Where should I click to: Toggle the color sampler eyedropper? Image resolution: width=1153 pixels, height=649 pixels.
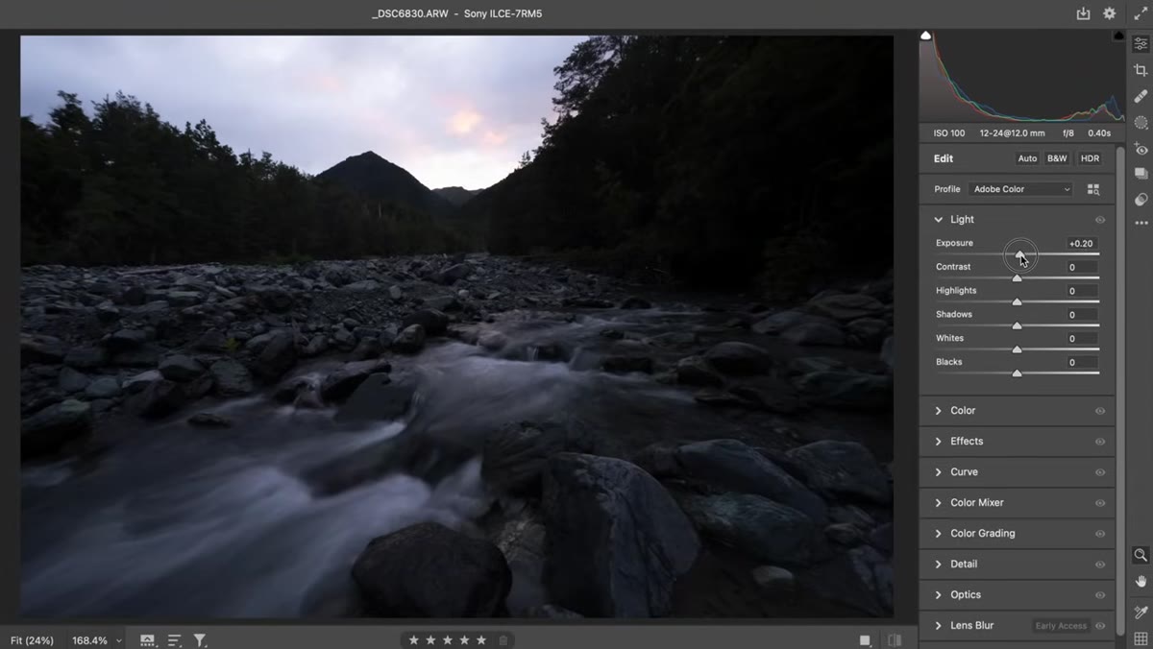[1141, 613]
